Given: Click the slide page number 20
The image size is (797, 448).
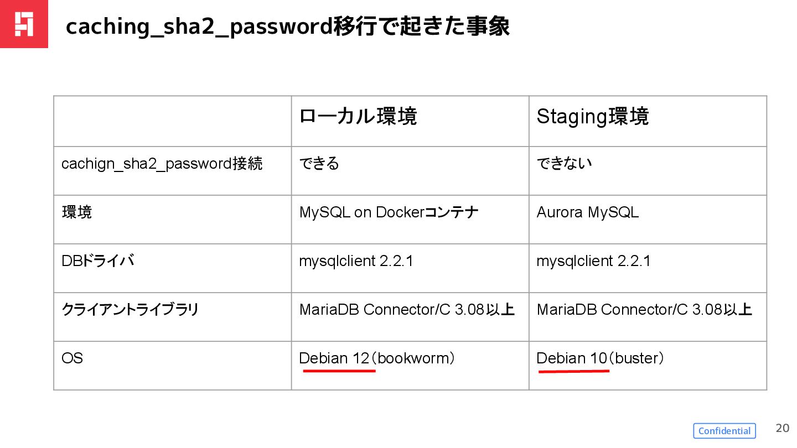Looking at the screenshot, I should [782, 428].
